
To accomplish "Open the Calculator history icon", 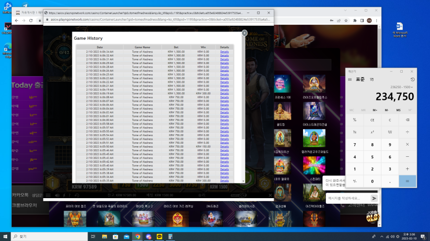I will pyautogui.click(x=412, y=80).
